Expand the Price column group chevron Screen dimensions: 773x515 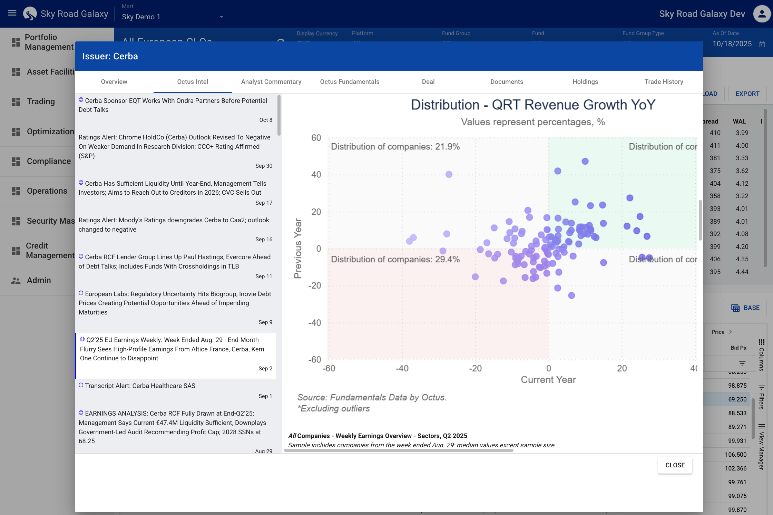[x=731, y=332]
